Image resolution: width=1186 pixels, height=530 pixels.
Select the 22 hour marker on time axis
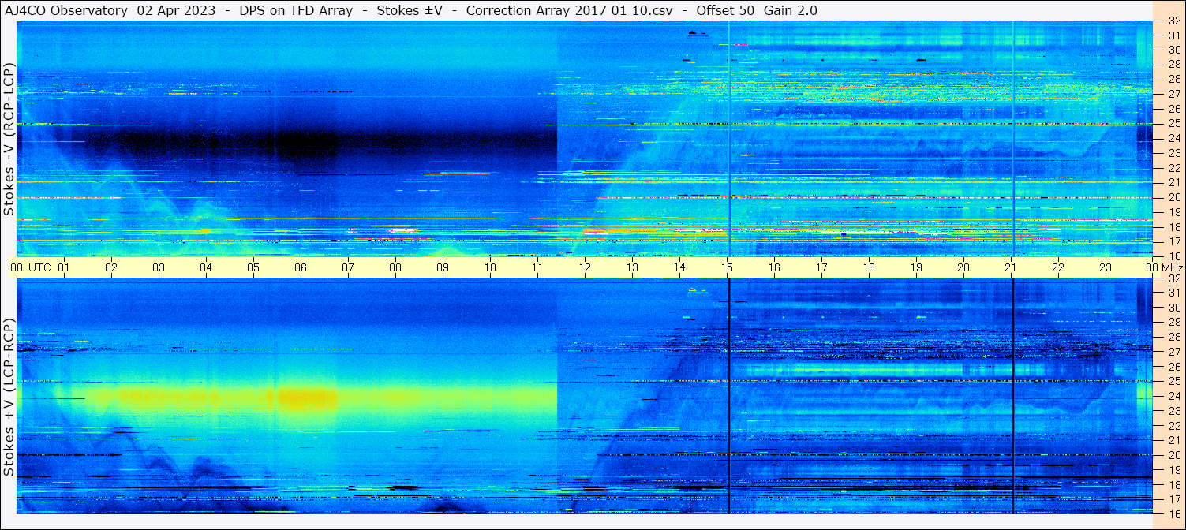[x=1058, y=267]
